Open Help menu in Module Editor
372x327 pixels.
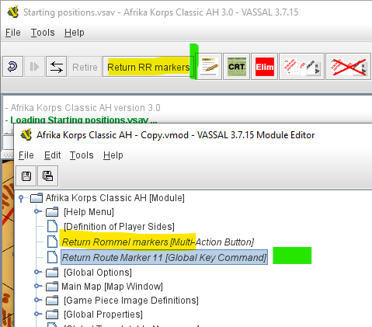(x=113, y=155)
